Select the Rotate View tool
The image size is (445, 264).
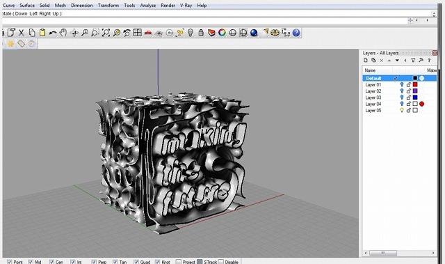(x=74, y=33)
